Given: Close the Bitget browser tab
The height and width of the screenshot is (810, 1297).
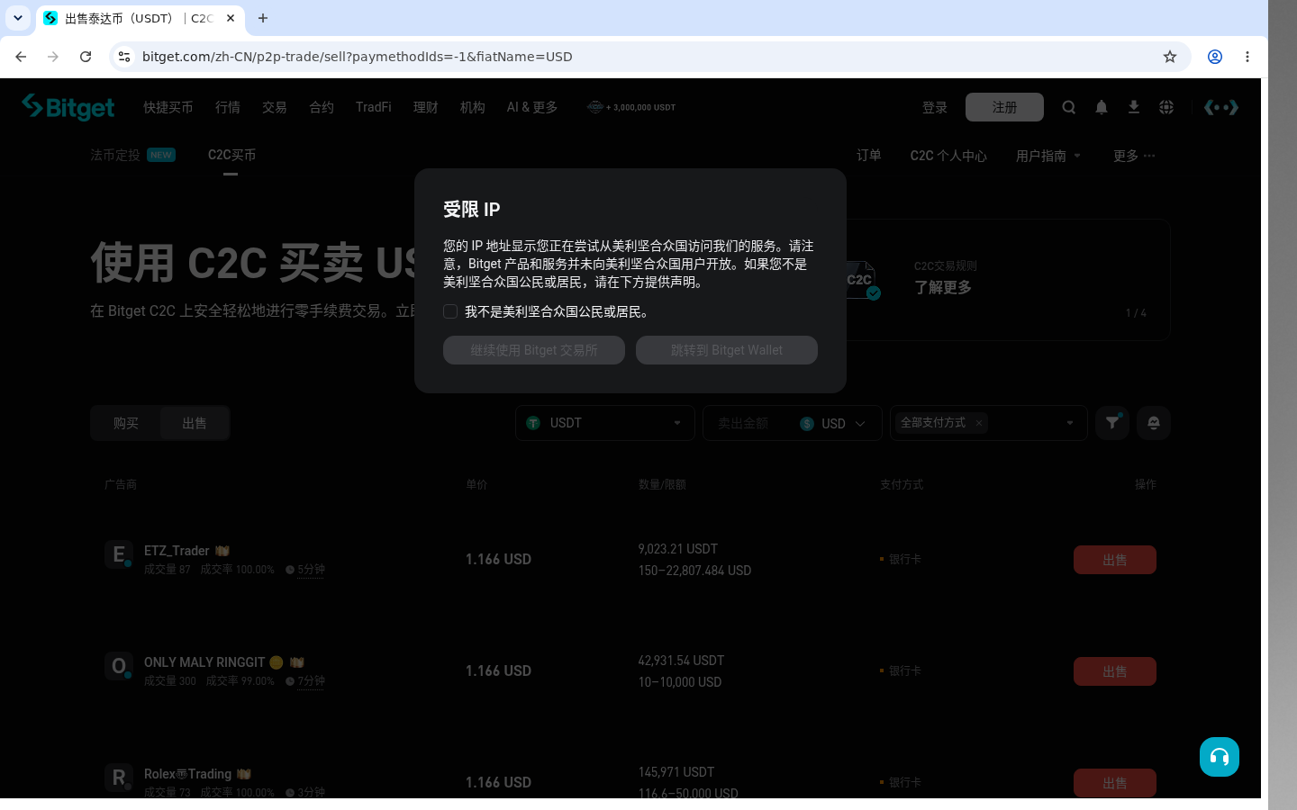Looking at the screenshot, I should (231, 18).
